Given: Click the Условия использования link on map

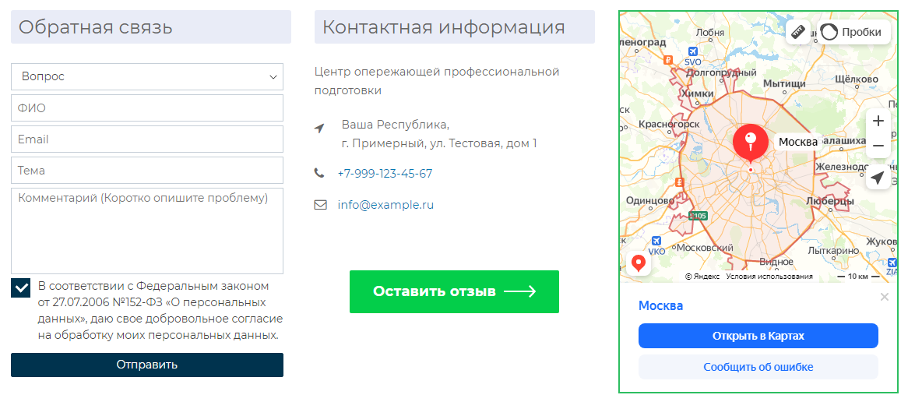Looking at the screenshot, I should coord(769,277).
